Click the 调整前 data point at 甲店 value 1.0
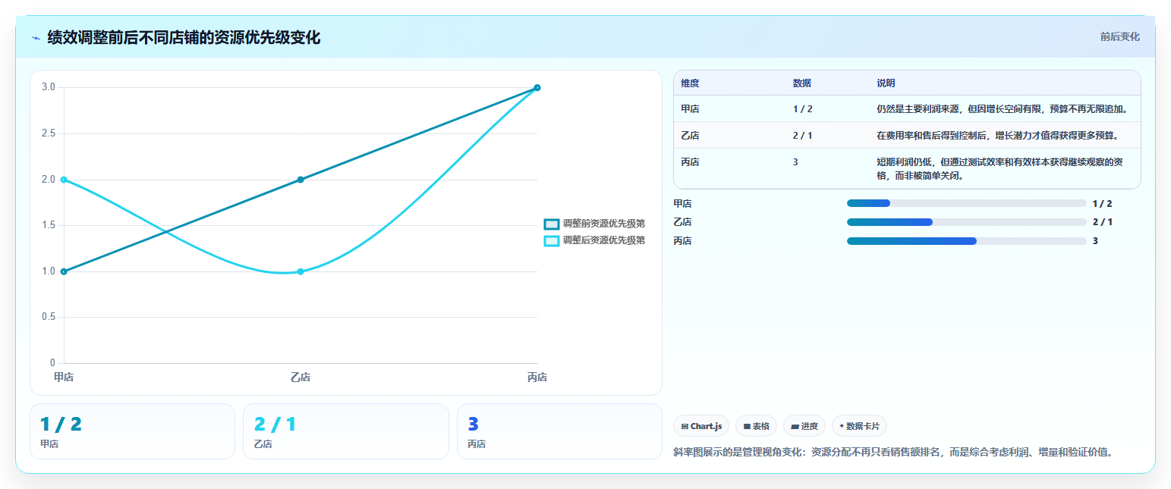The width and height of the screenshot is (1171, 489). click(64, 271)
